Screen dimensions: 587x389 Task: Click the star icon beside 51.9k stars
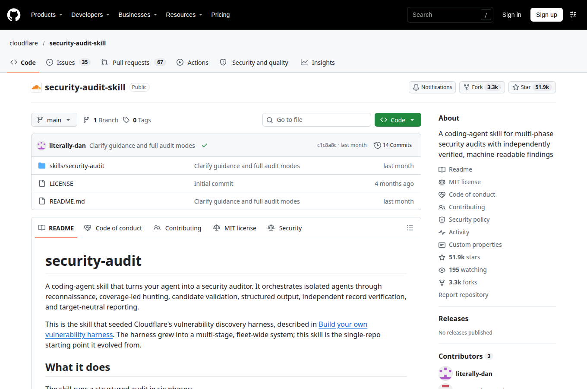pos(442,258)
